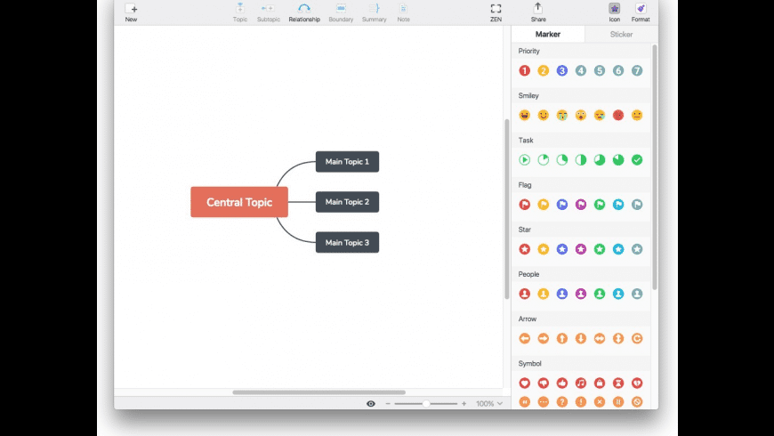The width and height of the screenshot is (774, 436).
Task: Click the New map toolbar button
Action: coord(131,12)
